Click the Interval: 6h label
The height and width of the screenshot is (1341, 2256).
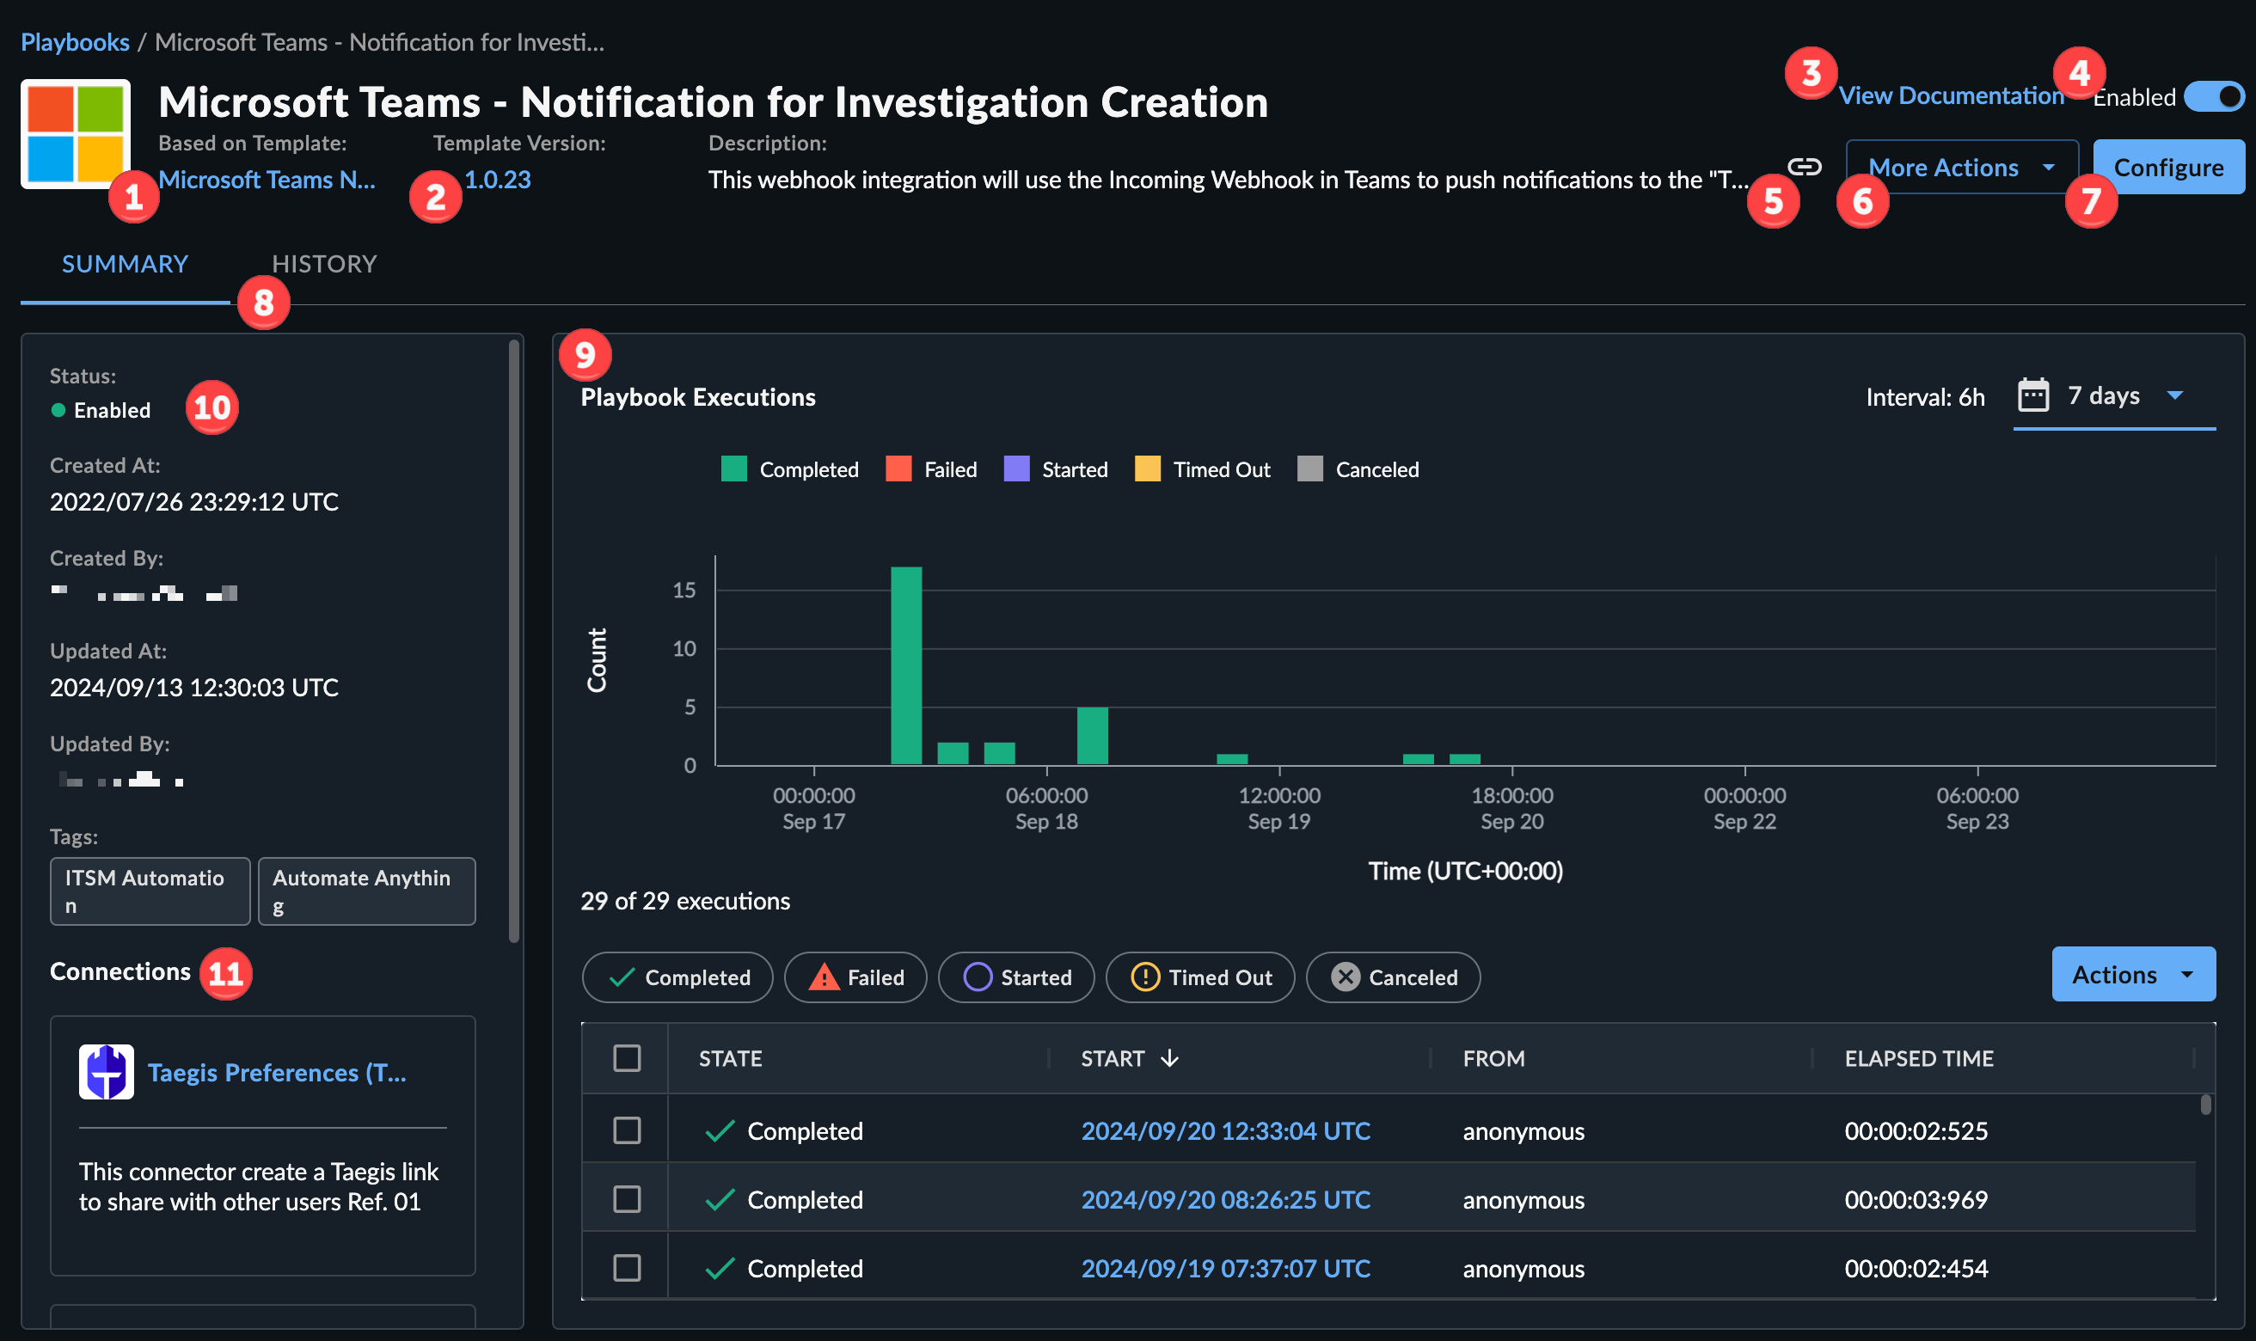[1925, 396]
